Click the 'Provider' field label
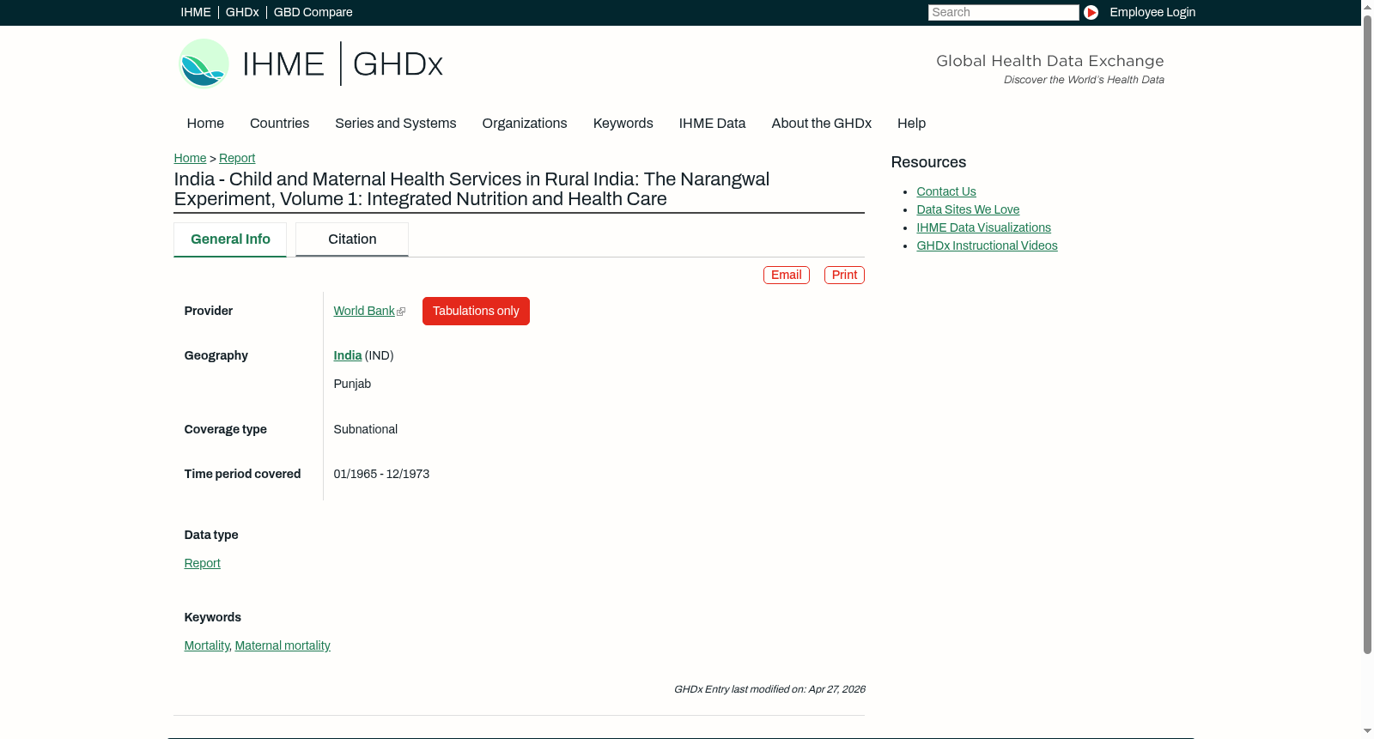 coord(208,311)
